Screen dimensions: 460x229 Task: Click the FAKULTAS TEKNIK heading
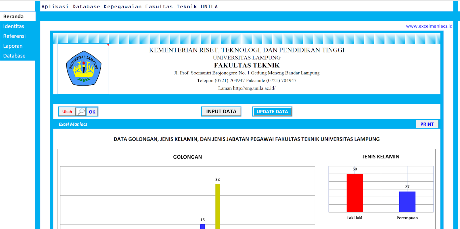pos(247,65)
